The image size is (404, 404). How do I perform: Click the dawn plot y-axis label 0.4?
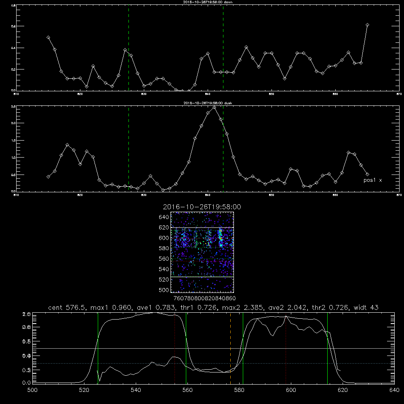pos(14,48)
